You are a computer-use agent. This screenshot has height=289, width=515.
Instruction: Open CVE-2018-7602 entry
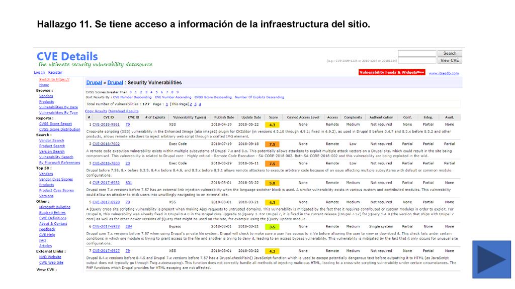click(106, 144)
